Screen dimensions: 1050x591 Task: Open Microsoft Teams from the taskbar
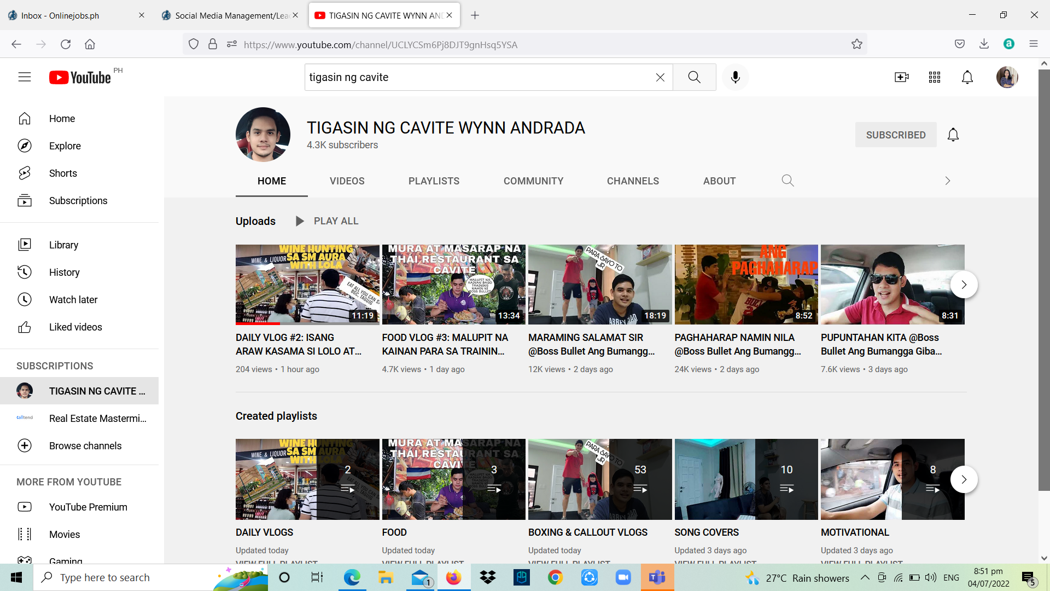point(657,577)
